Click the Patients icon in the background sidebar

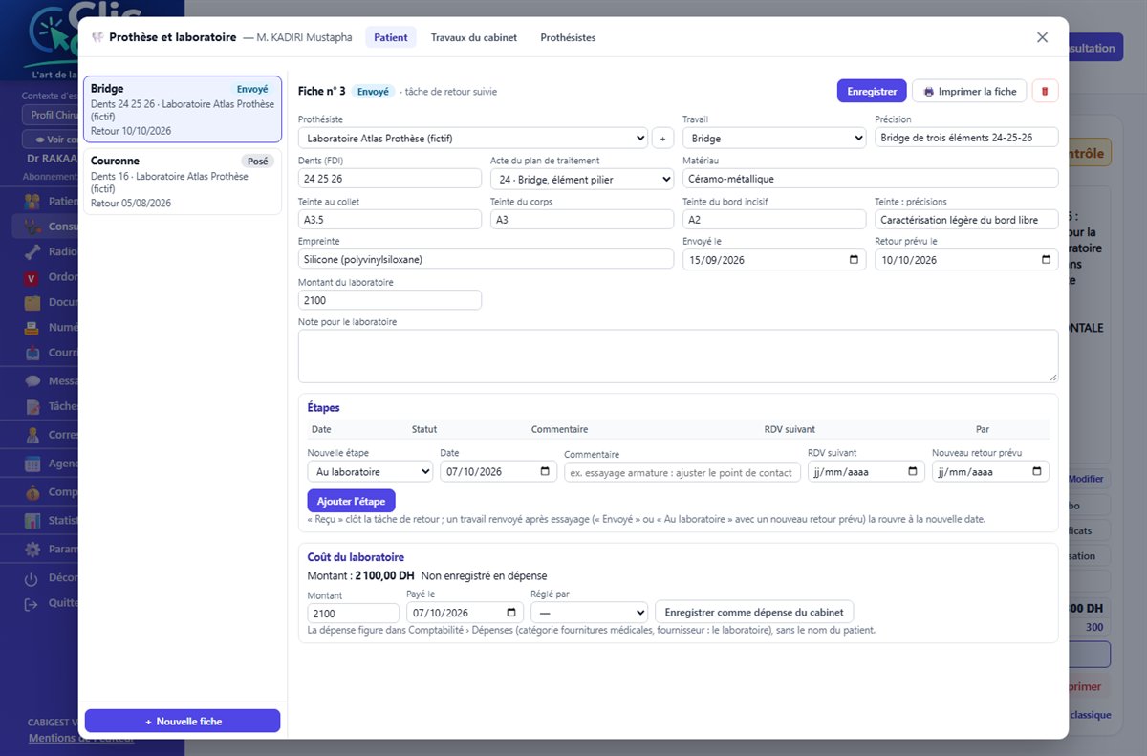pos(32,202)
